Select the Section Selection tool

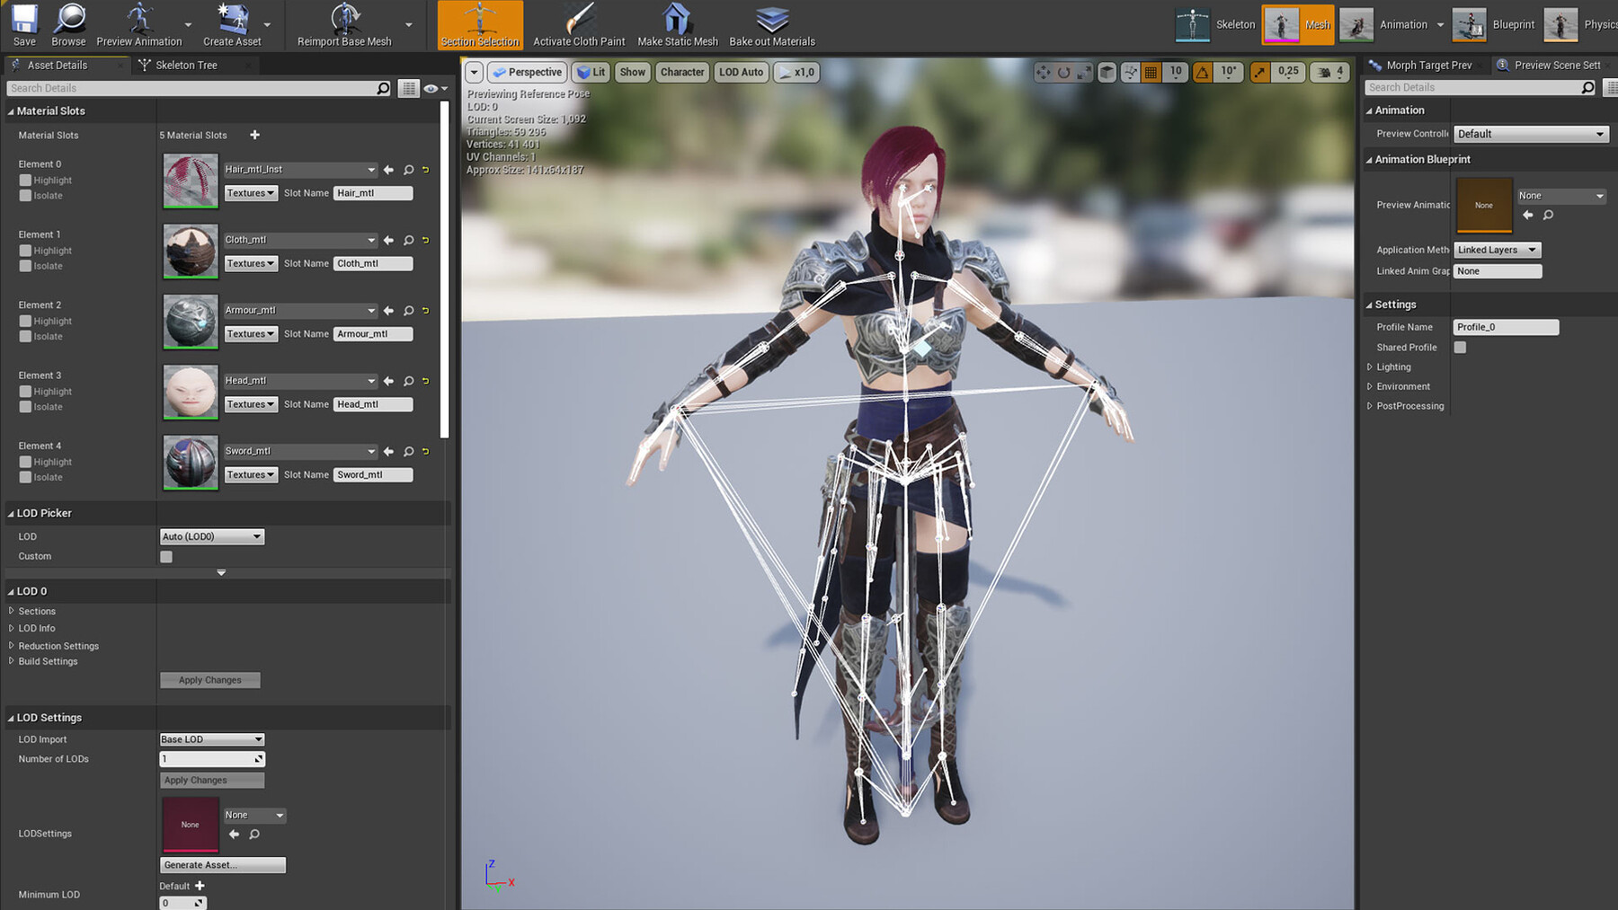click(x=479, y=24)
